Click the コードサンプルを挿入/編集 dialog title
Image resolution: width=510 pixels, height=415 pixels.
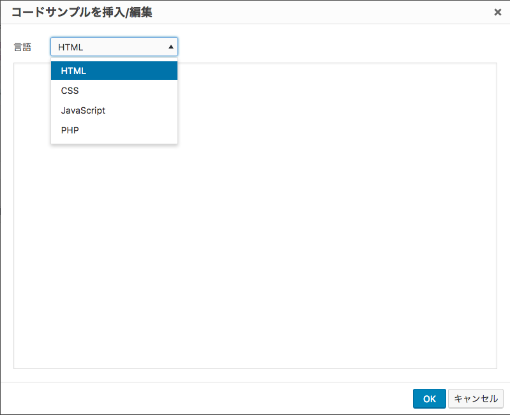[x=82, y=12]
